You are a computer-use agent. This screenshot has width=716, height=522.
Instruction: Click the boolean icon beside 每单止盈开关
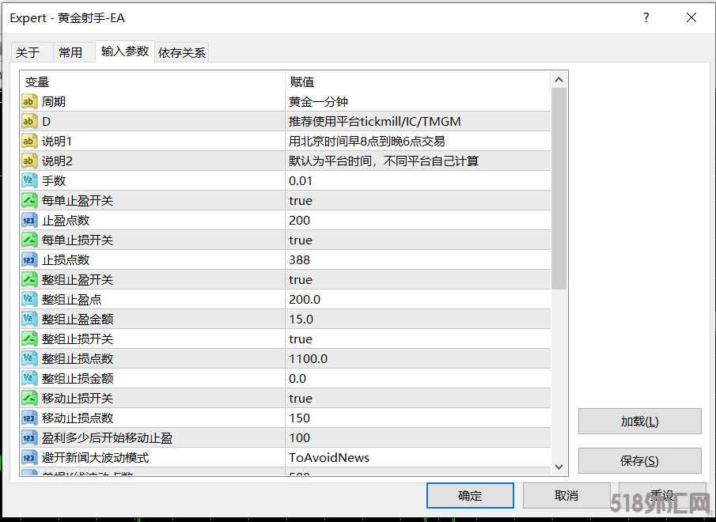pos(29,200)
